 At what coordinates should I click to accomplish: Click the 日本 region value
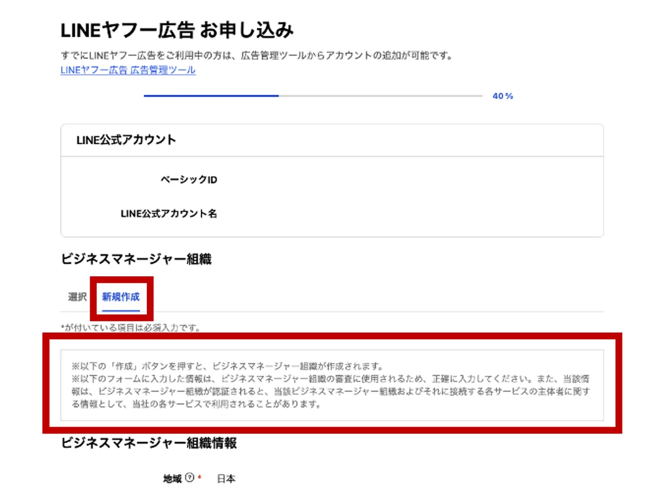(226, 479)
